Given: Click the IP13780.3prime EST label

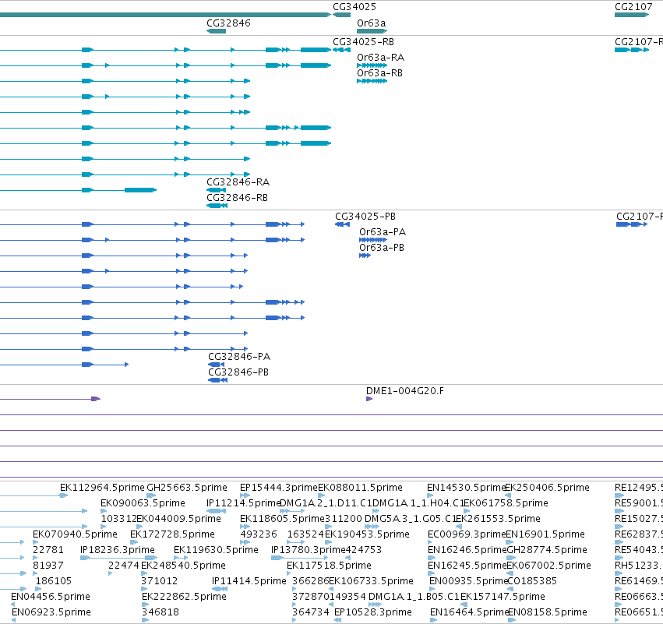Looking at the screenshot, I should pyautogui.click(x=309, y=550).
